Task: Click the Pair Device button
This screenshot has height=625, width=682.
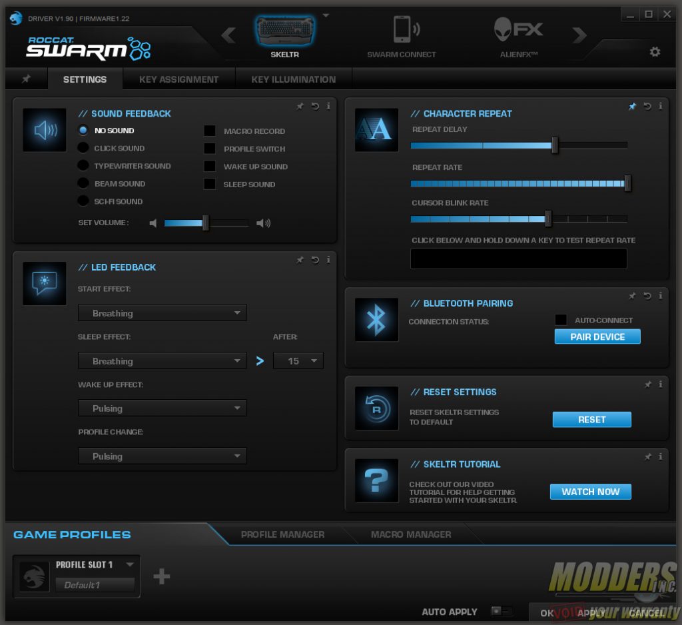Action: coord(597,336)
